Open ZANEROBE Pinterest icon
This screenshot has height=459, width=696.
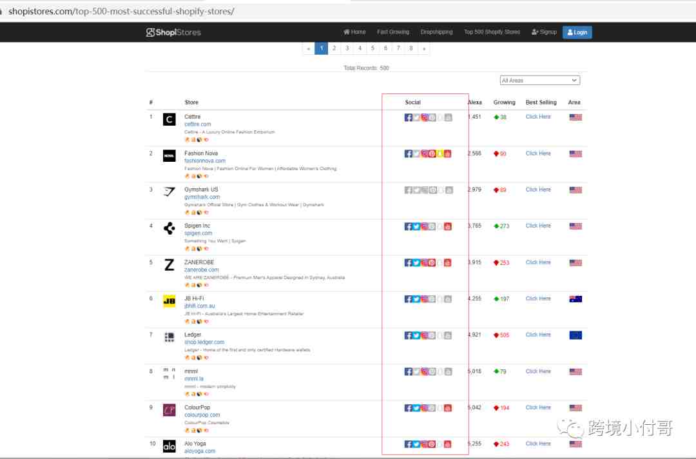click(432, 263)
